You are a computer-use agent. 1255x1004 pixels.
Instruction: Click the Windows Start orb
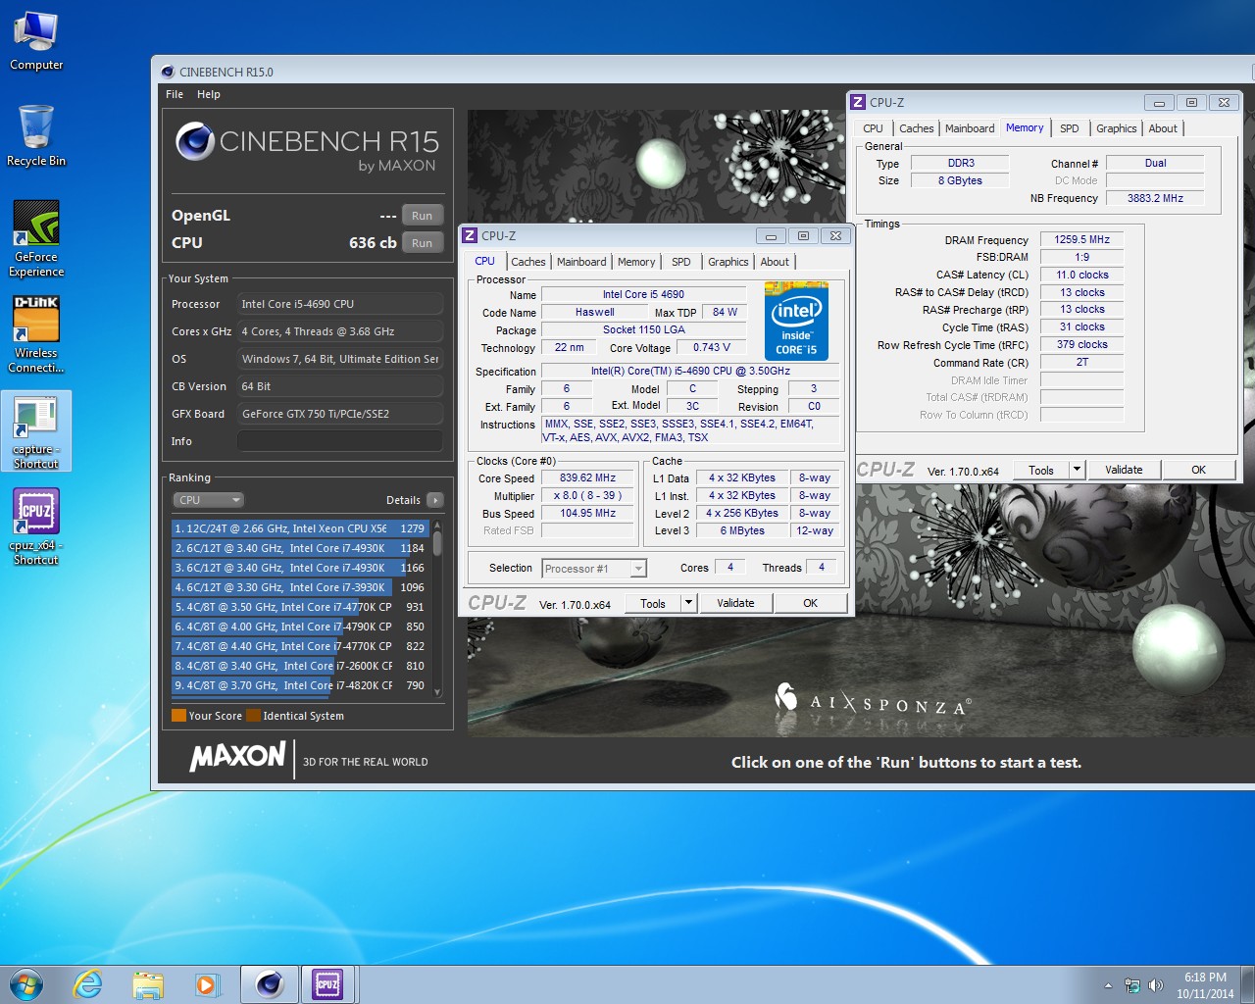[x=26, y=984]
